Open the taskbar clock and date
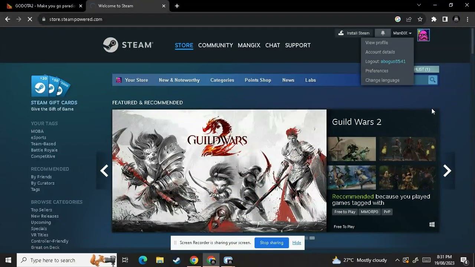 [x=444, y=260]
